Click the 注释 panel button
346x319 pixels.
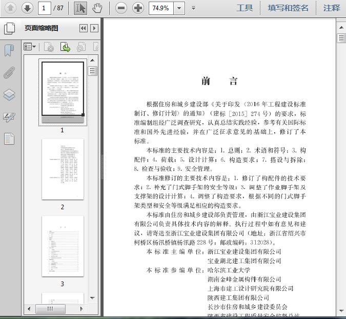click(x=332, y=8)
